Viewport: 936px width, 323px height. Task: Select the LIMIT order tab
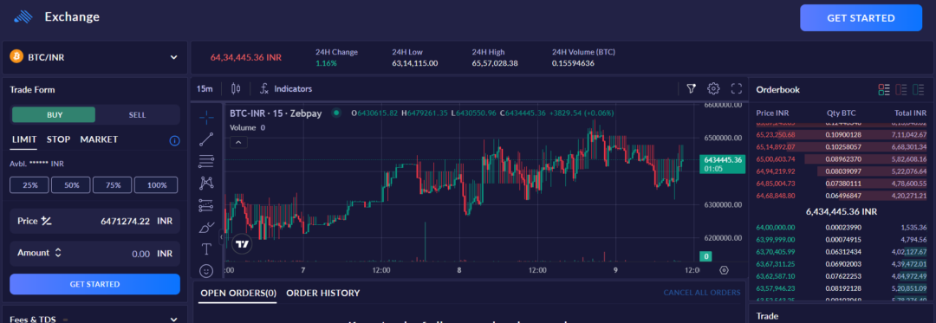(x=24, y=139)
